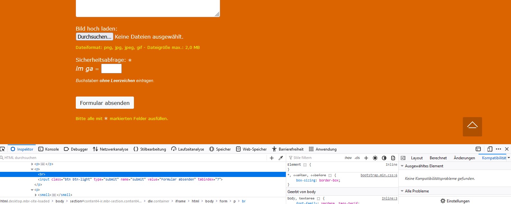Switch to the Konsole tab
The image size is (511, 204).
coord(48,149)
